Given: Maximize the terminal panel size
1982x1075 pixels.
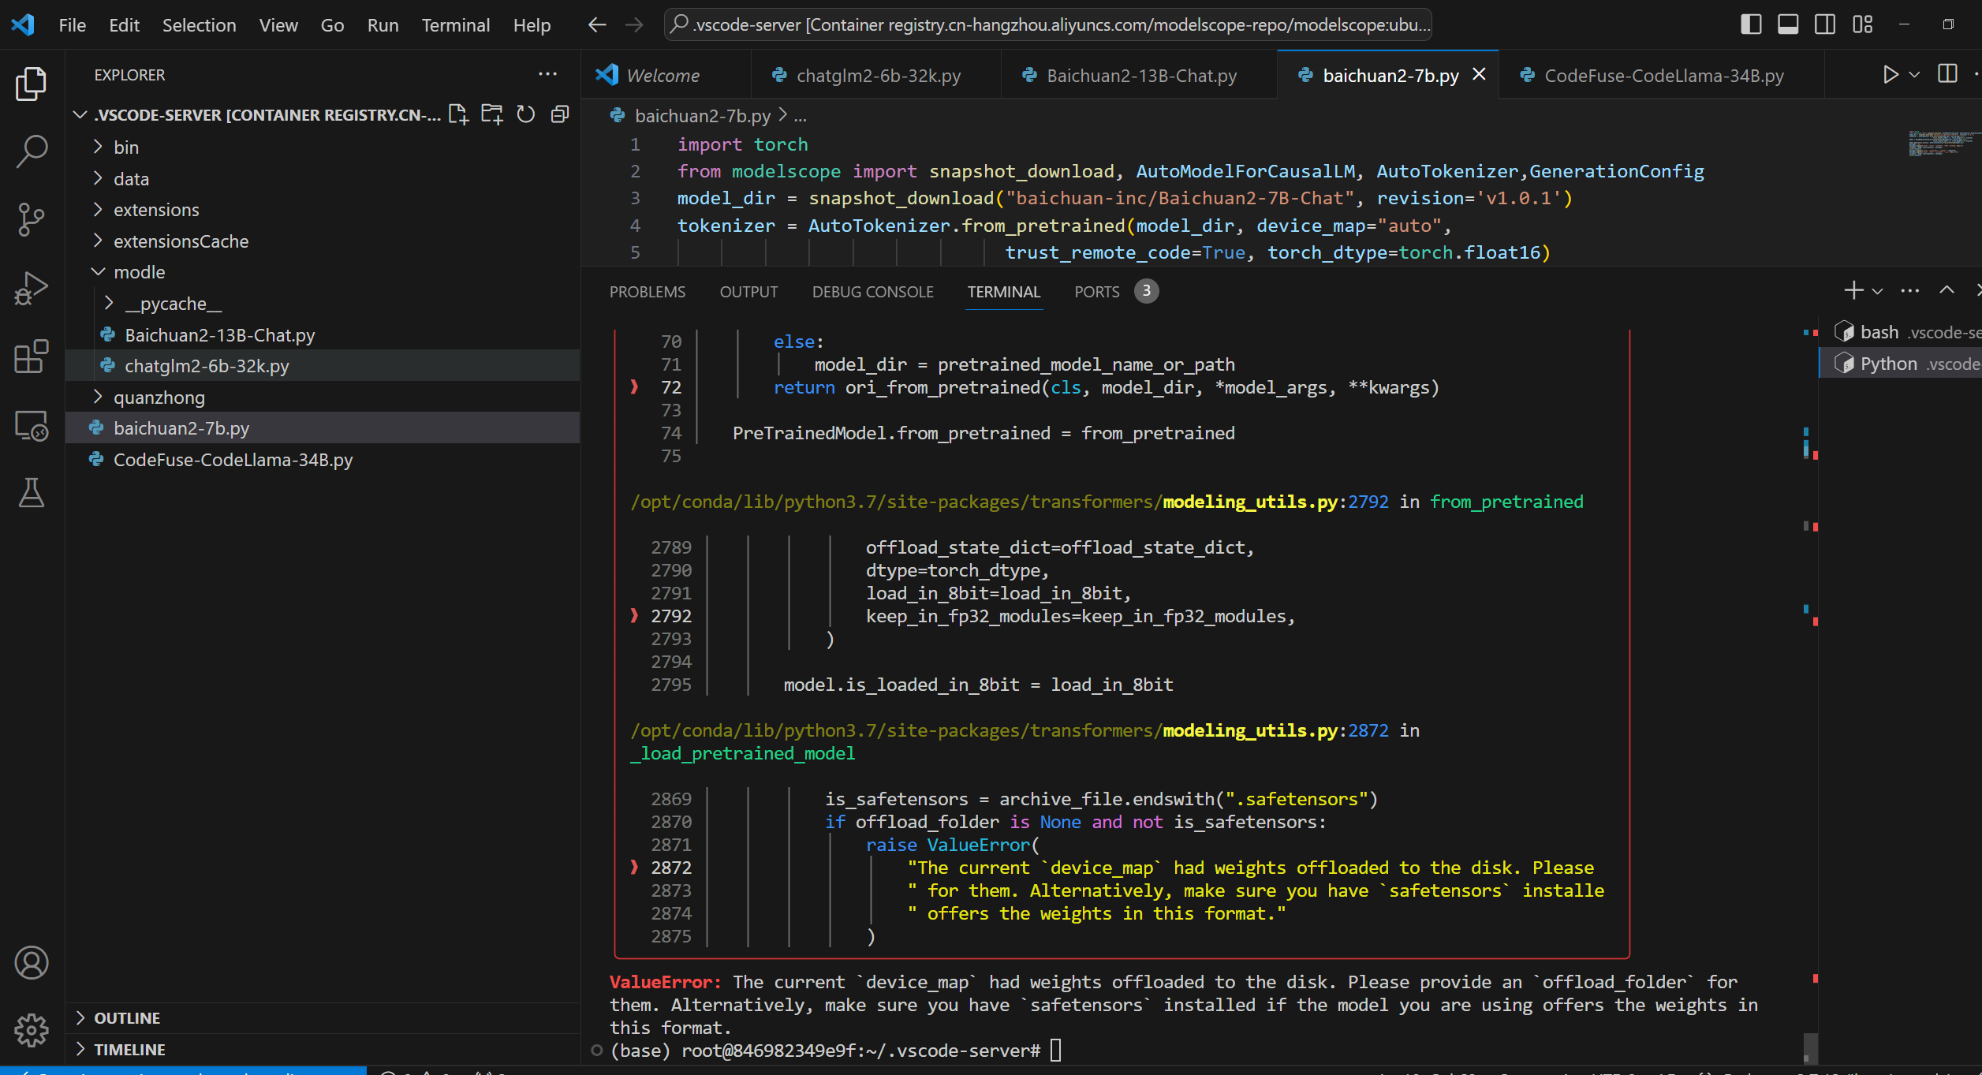Looking at the screenshot, I should pos(1947,290).
